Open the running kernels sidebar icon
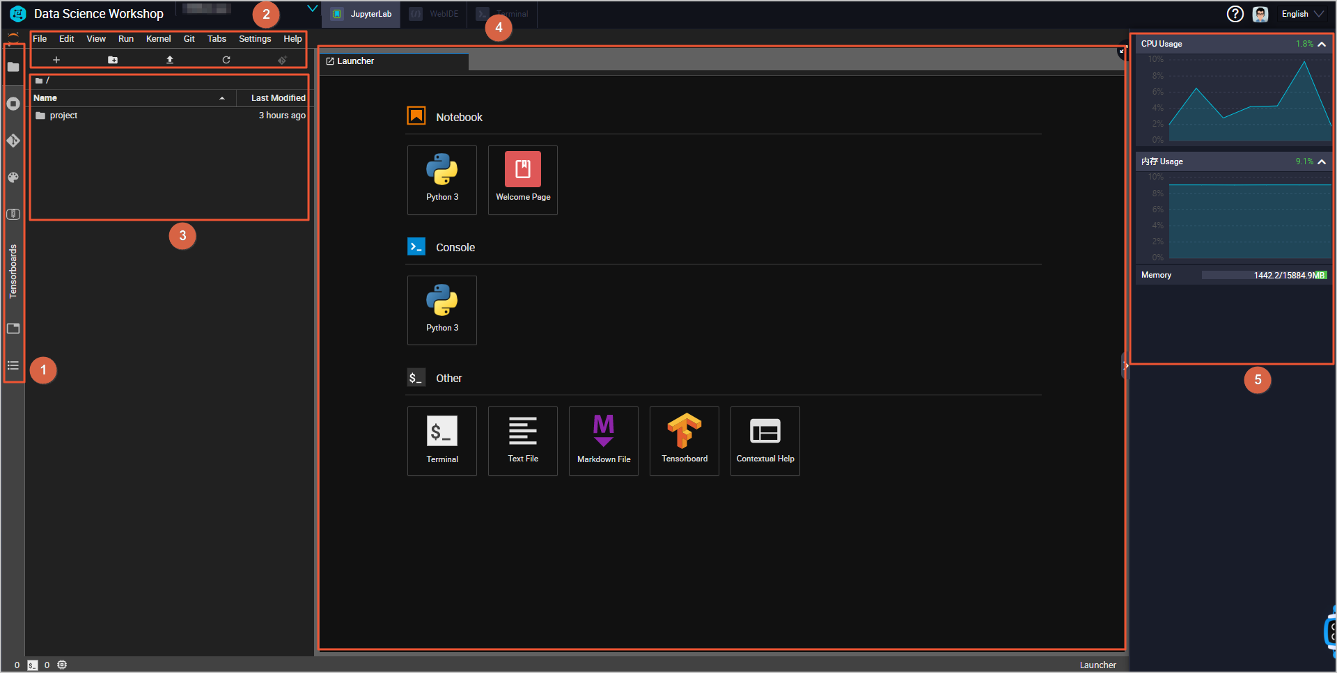1337x673 pixels. pyautogui.click(x=13, y=104)
